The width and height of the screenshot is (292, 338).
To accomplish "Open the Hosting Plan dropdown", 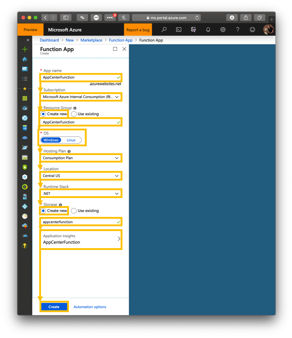I will click(x=81, y=158).
